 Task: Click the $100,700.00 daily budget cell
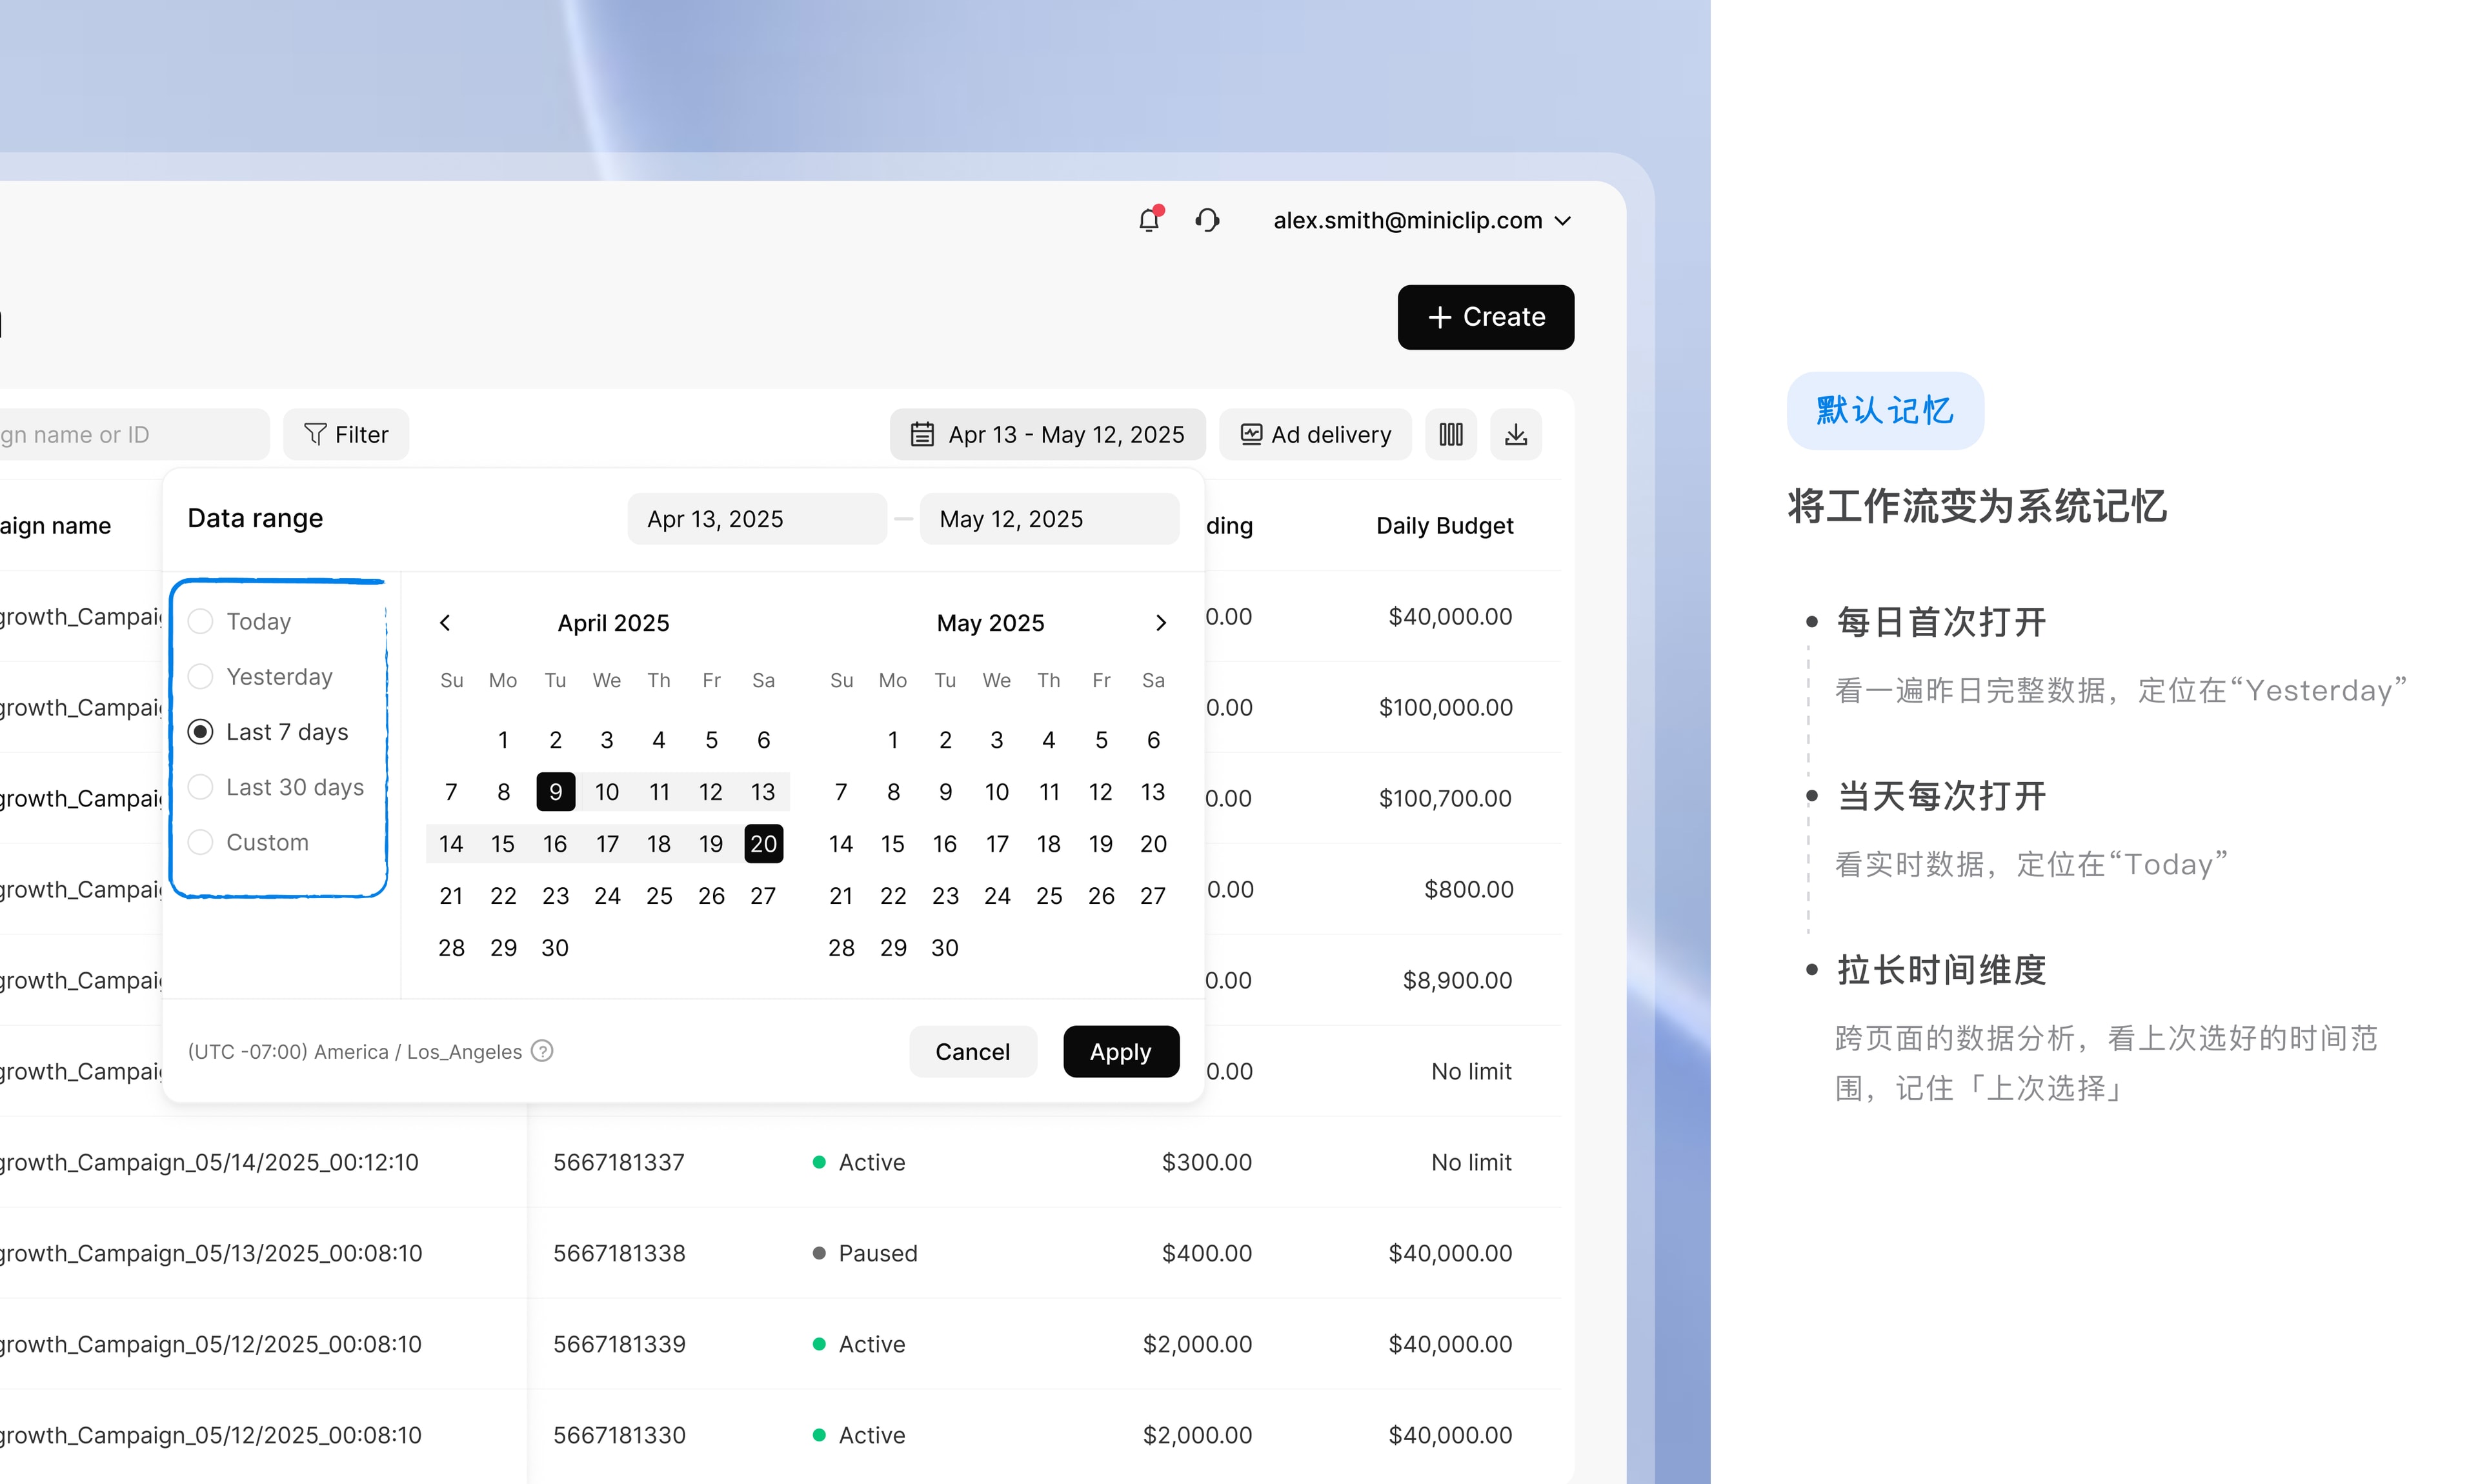(1445, 798)
